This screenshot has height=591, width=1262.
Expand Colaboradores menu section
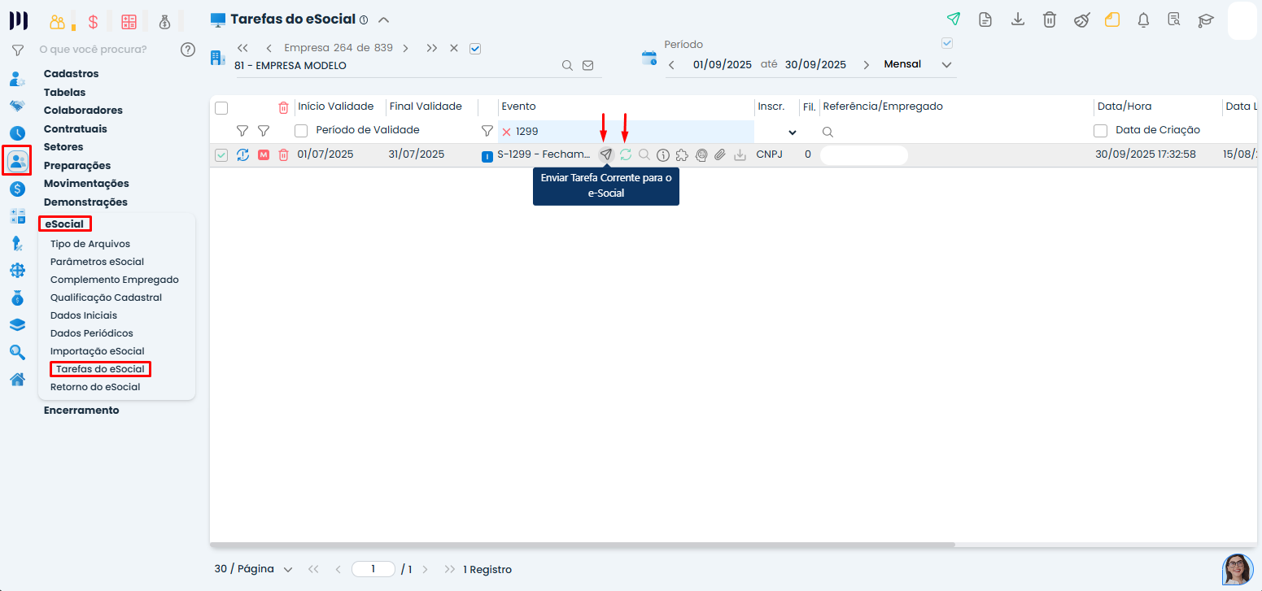point(83,111)
